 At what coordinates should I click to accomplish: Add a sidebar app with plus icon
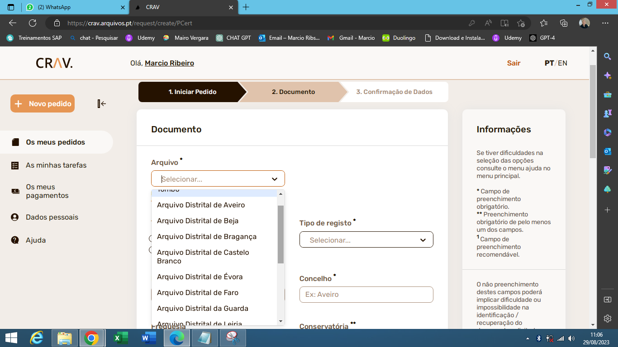tap(608, 210)
